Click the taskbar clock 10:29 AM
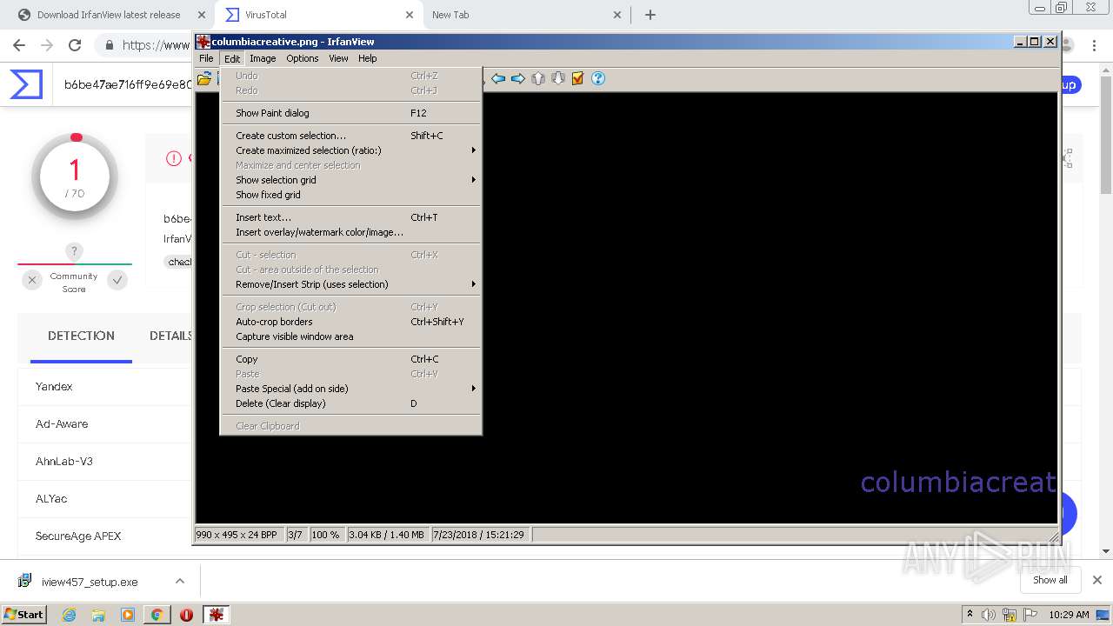Screen dimensions: 1113x626 pyautogui.click(x=1069, y=615)
